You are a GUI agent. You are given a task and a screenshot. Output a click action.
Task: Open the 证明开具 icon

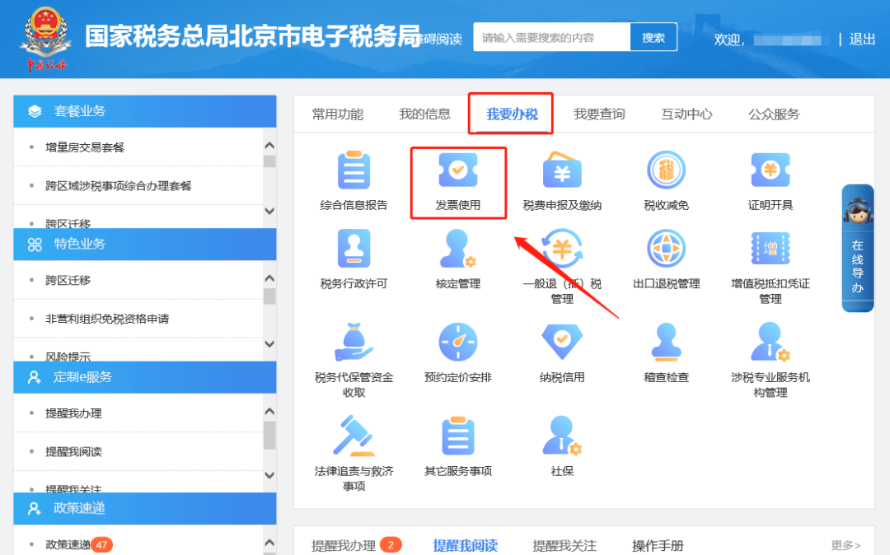770,170
